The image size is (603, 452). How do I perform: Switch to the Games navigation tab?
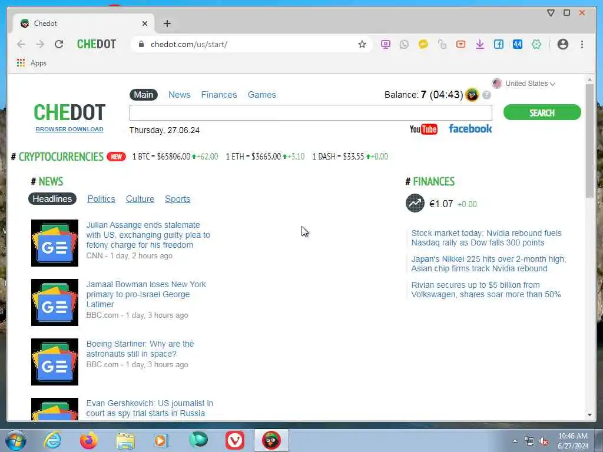pyautogui.click(x=261, y=95)
